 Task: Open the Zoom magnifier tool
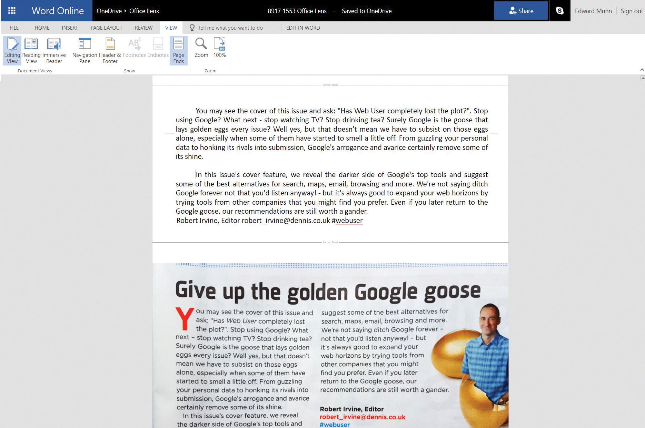(201, 48)
